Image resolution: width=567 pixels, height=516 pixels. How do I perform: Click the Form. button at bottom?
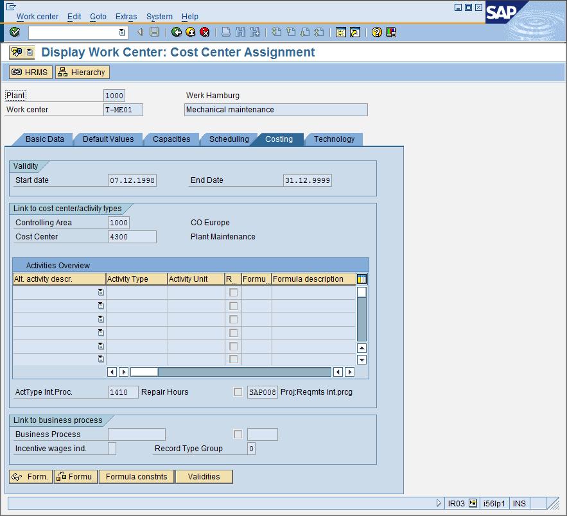(31, 477)
